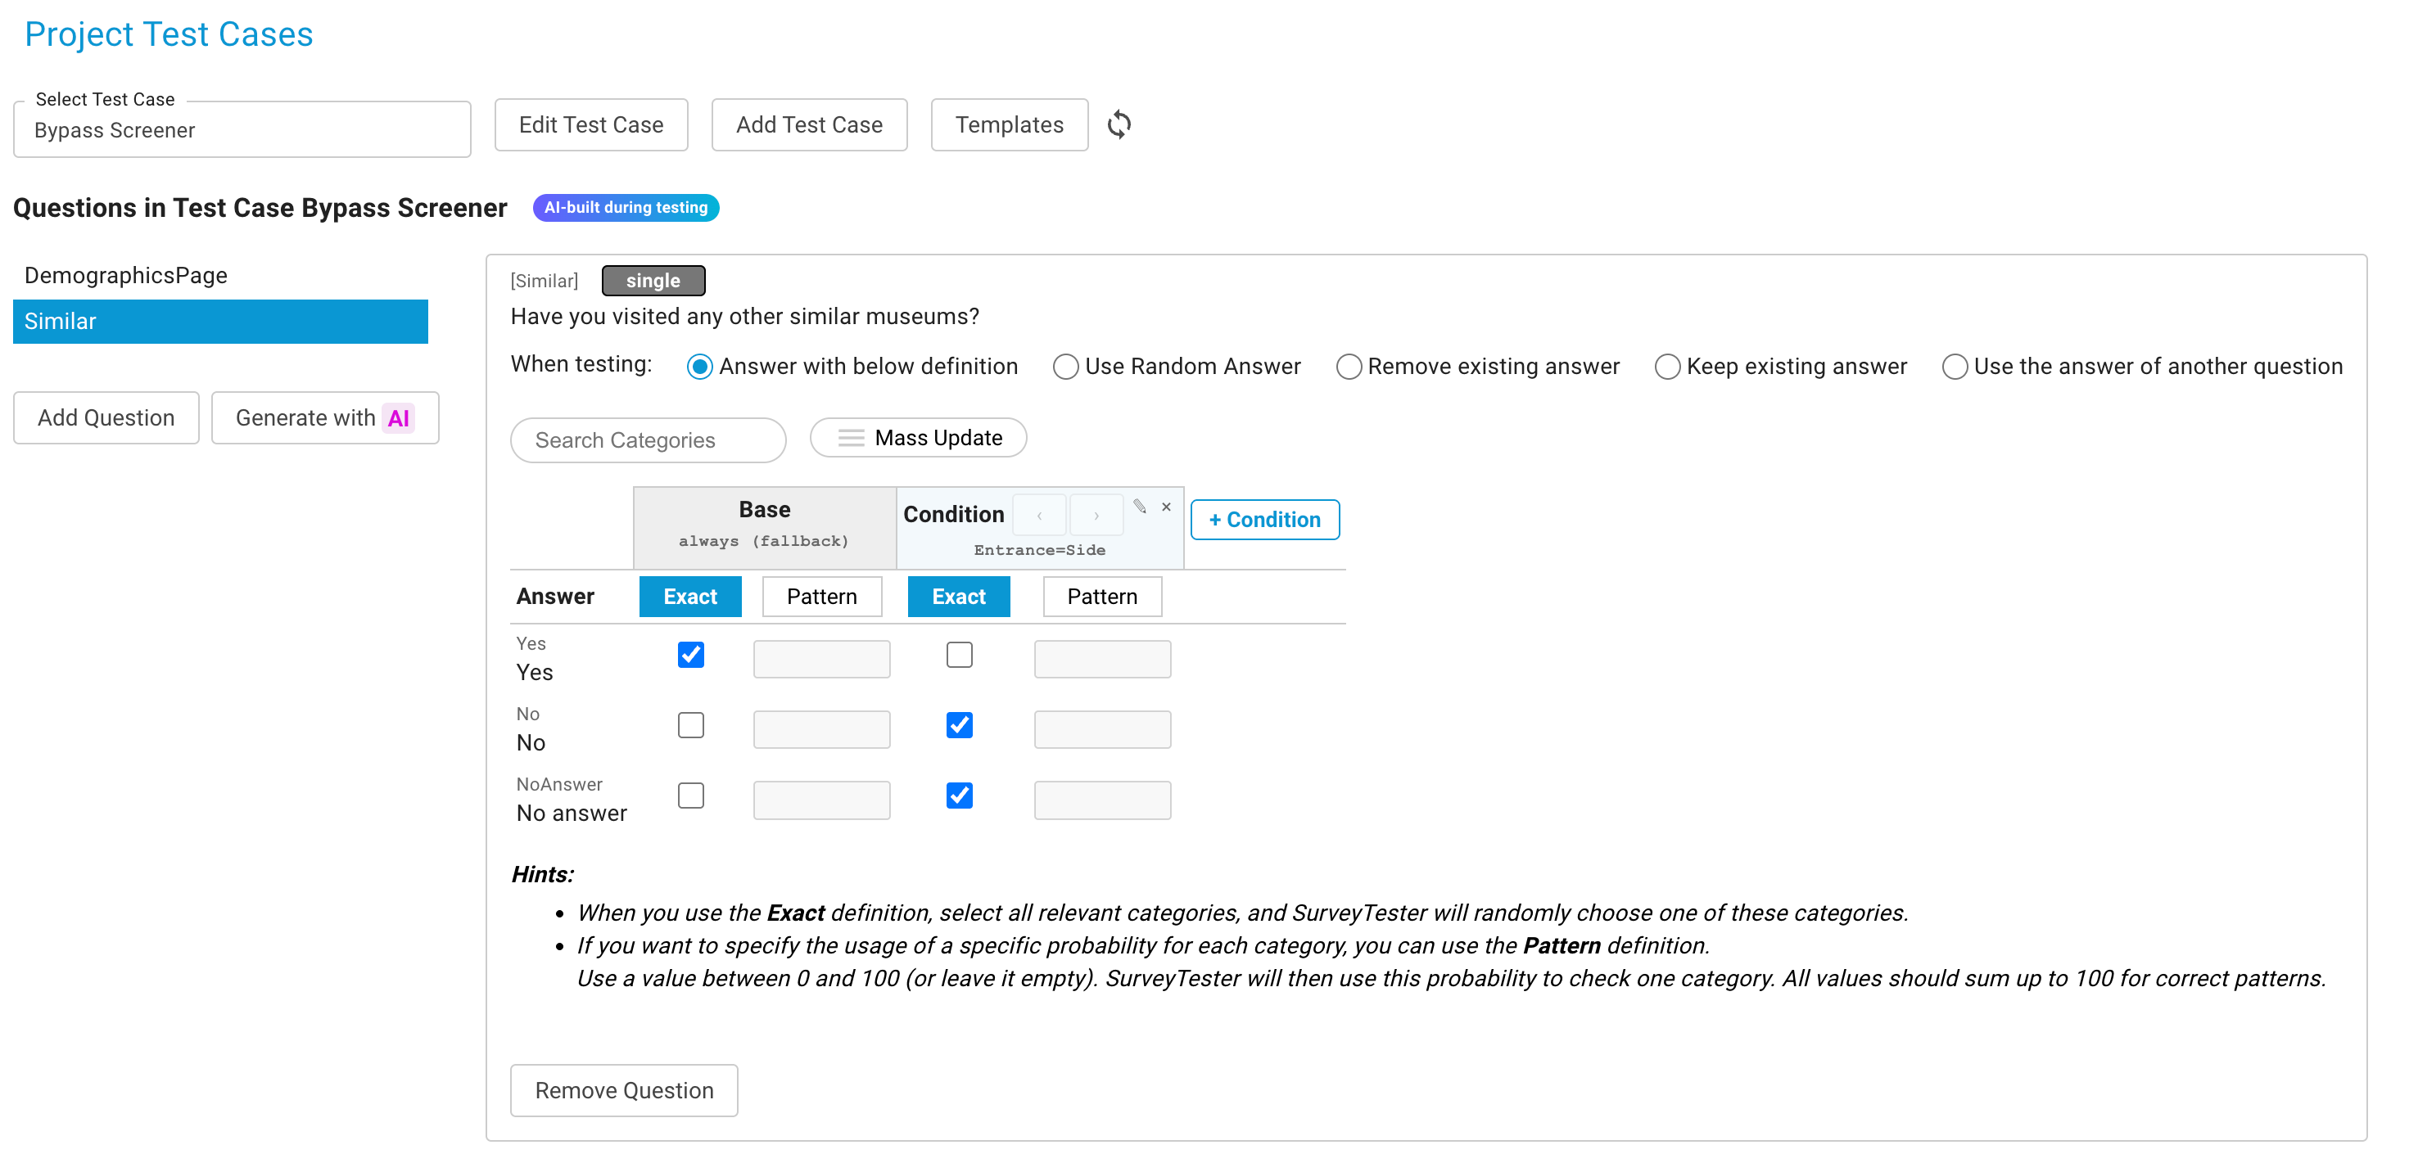Move condition left with the left chevron
Image resolution: width=2409 pixels, height=1172 pixels.
click(1039, 515)
